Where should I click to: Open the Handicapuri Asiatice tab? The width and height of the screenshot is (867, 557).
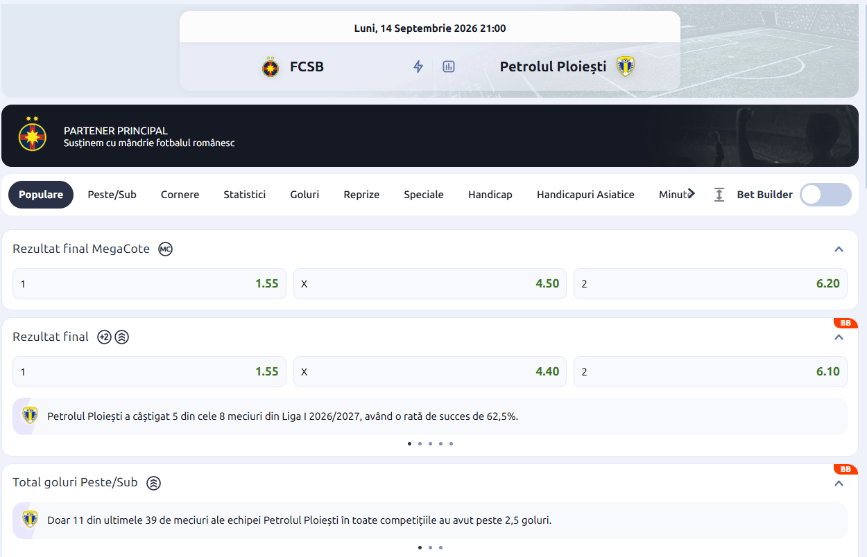pos(585,195)
